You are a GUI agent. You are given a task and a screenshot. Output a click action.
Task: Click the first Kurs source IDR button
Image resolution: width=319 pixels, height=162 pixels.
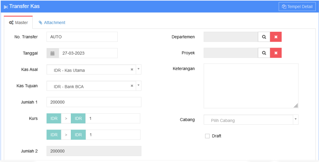tap(54, 118)
